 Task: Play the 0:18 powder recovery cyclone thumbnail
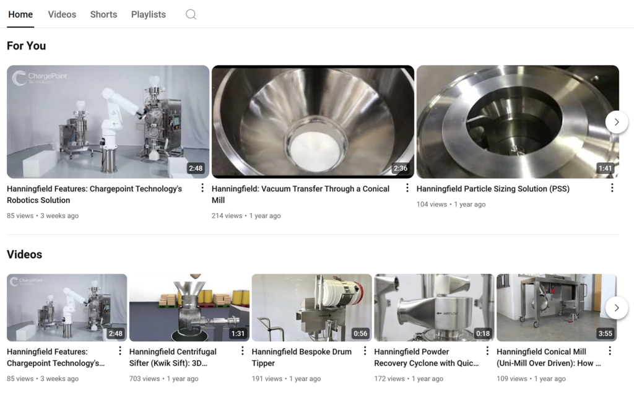(x=434, y=308)
